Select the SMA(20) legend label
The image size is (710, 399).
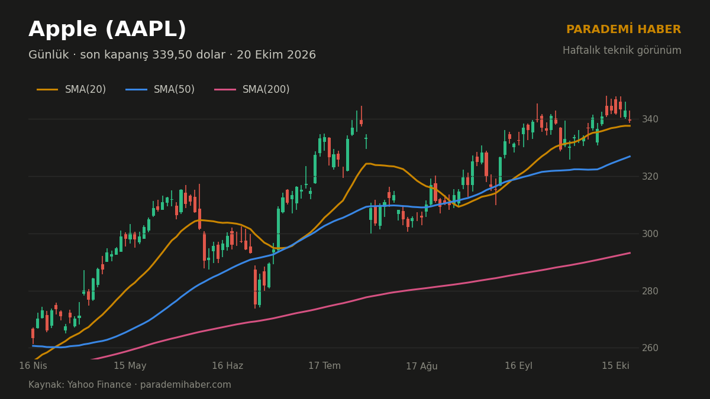85,90
